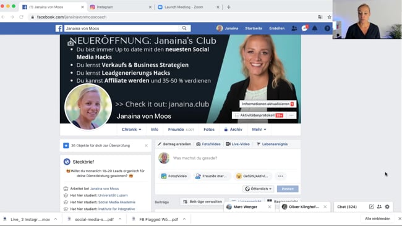Open new chat message compose icon

point(371,207)
